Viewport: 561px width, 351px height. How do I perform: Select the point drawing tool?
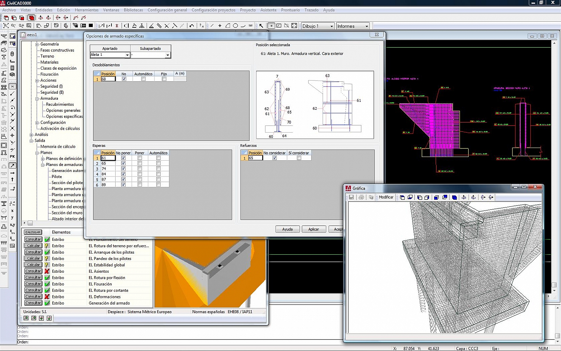coord(220,26)
